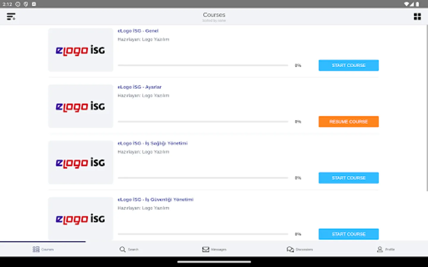Click the Ayarlar course progress bar
This screenshot has width=428, height=267.
click(x=203, y=122)
